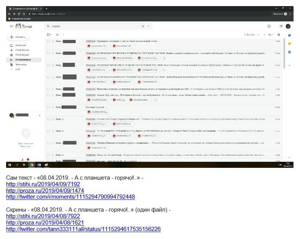Click the browser address bar

coord(149,14)
